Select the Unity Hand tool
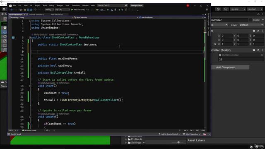Screen dimensions: 265x149 pos(5,28)
